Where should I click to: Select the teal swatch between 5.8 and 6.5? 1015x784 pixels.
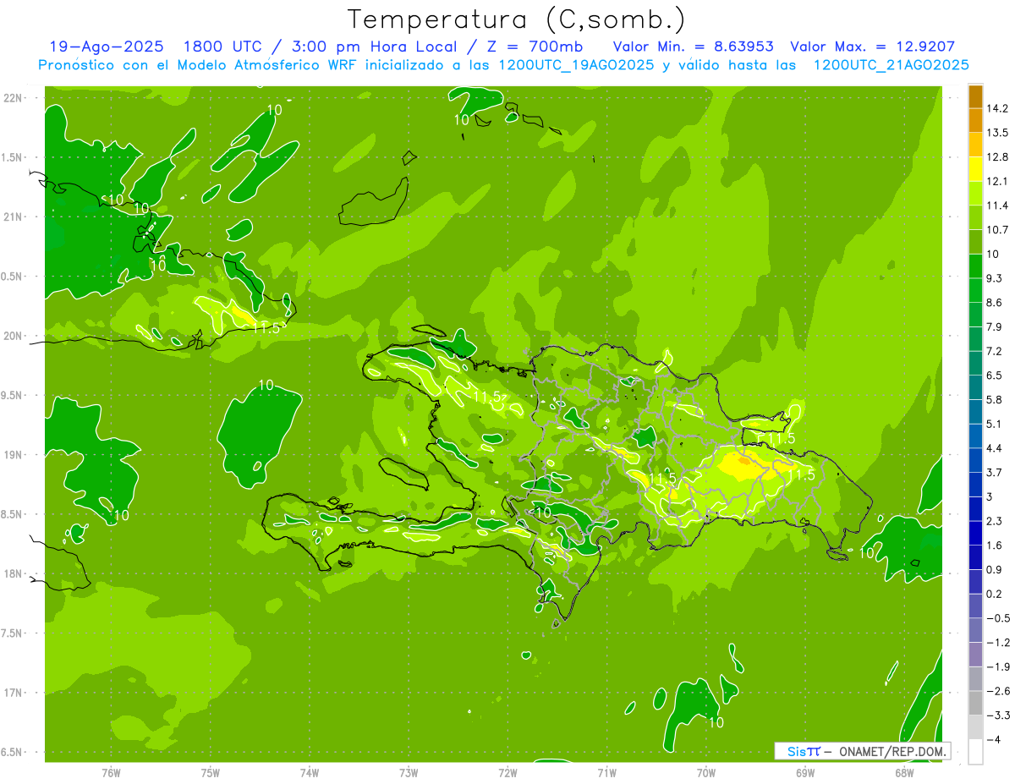[975, 387]
